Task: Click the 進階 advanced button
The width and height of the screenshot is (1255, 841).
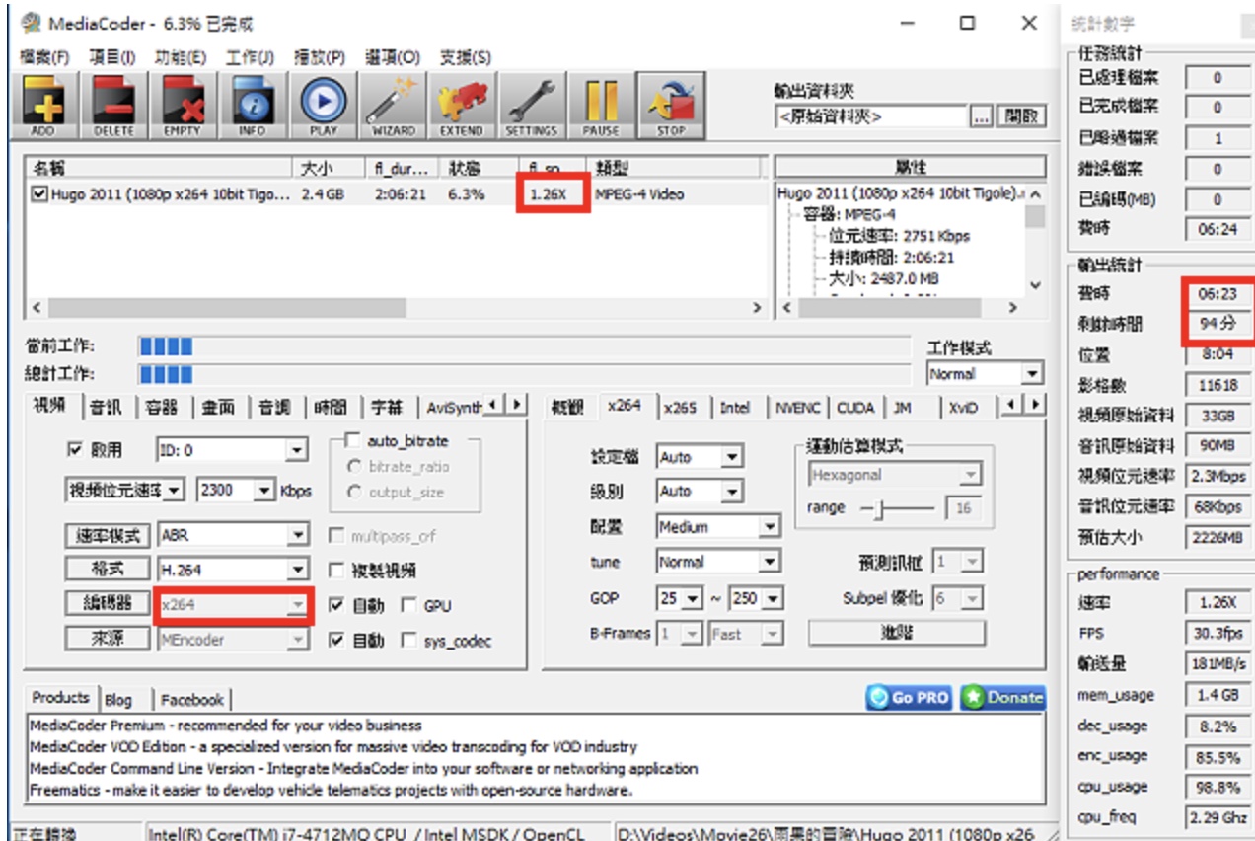Action: point(896,632)
